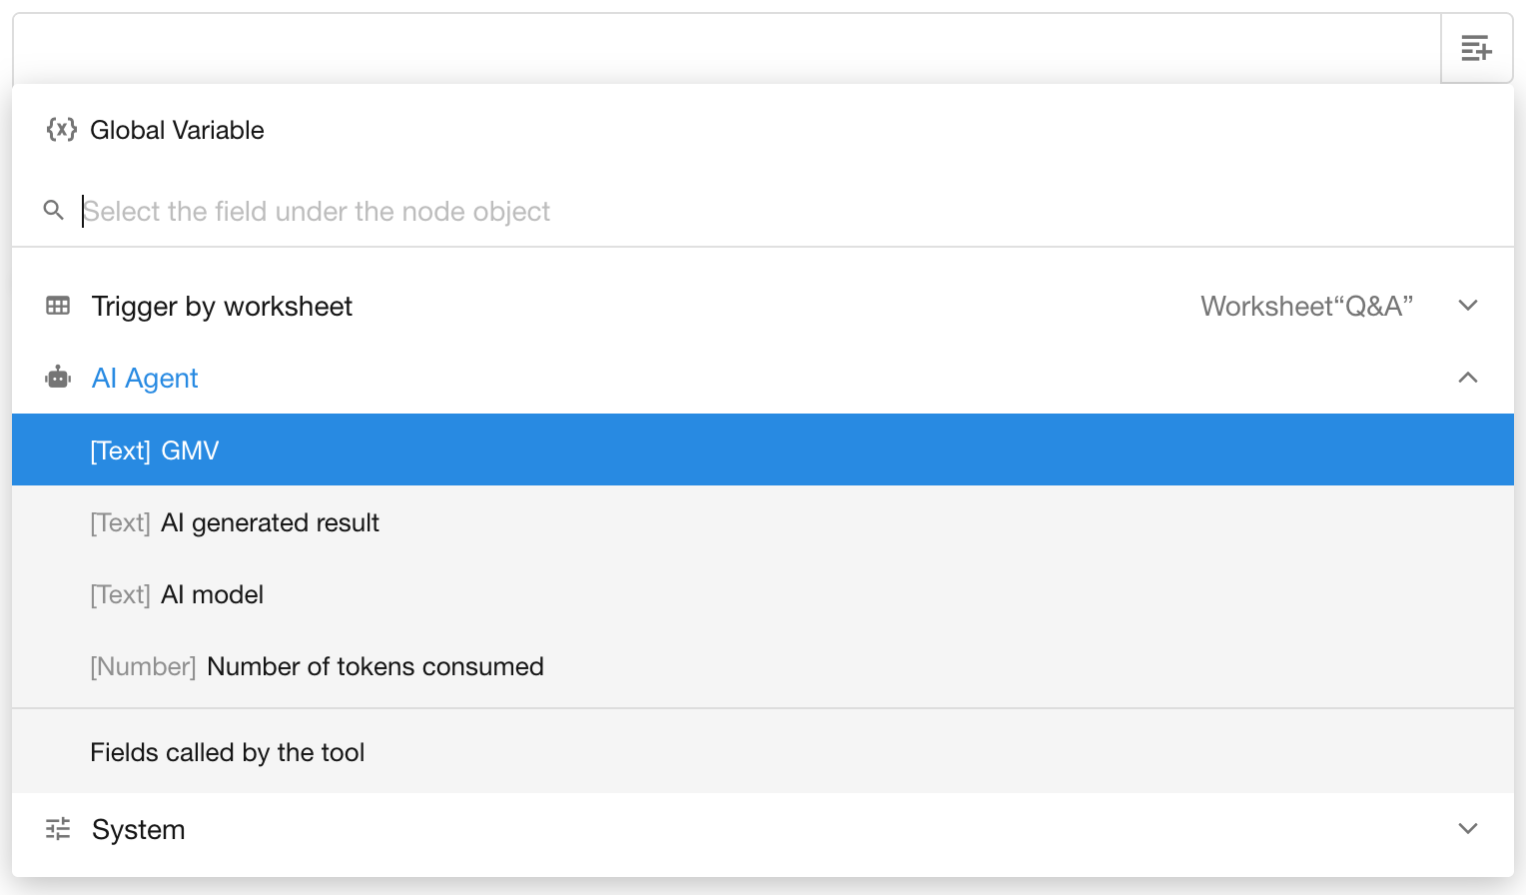
Task: Expand the Trigger by worksheet chevron
Action: tap(1467, 306)
